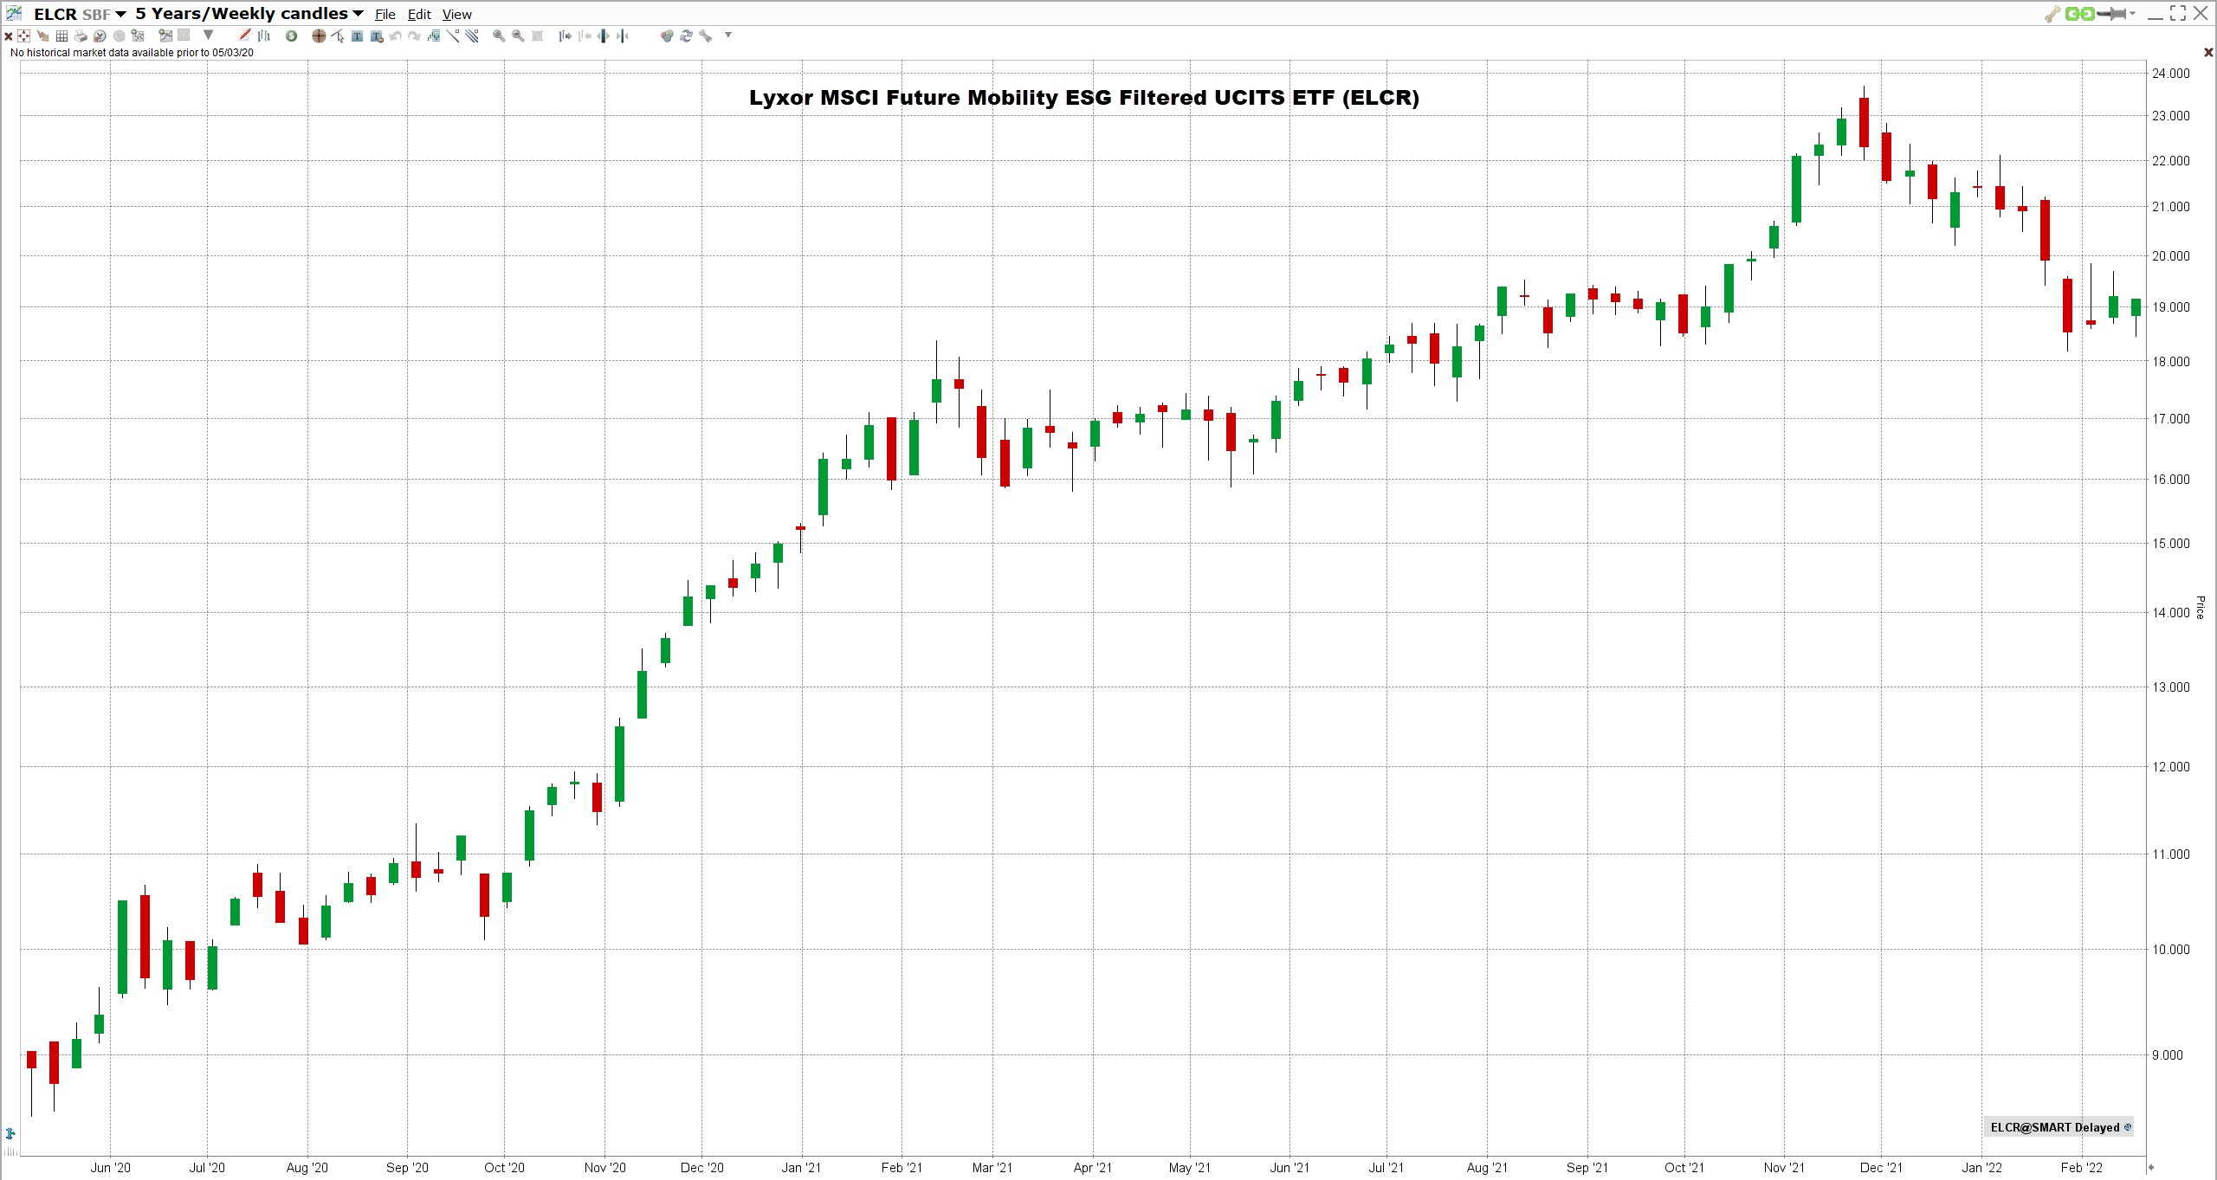Image resolution: width=2217 pixels, height=1180 pixels.
Task: Zoom in with the magnifier plus icon
Action: click(499, 36)
